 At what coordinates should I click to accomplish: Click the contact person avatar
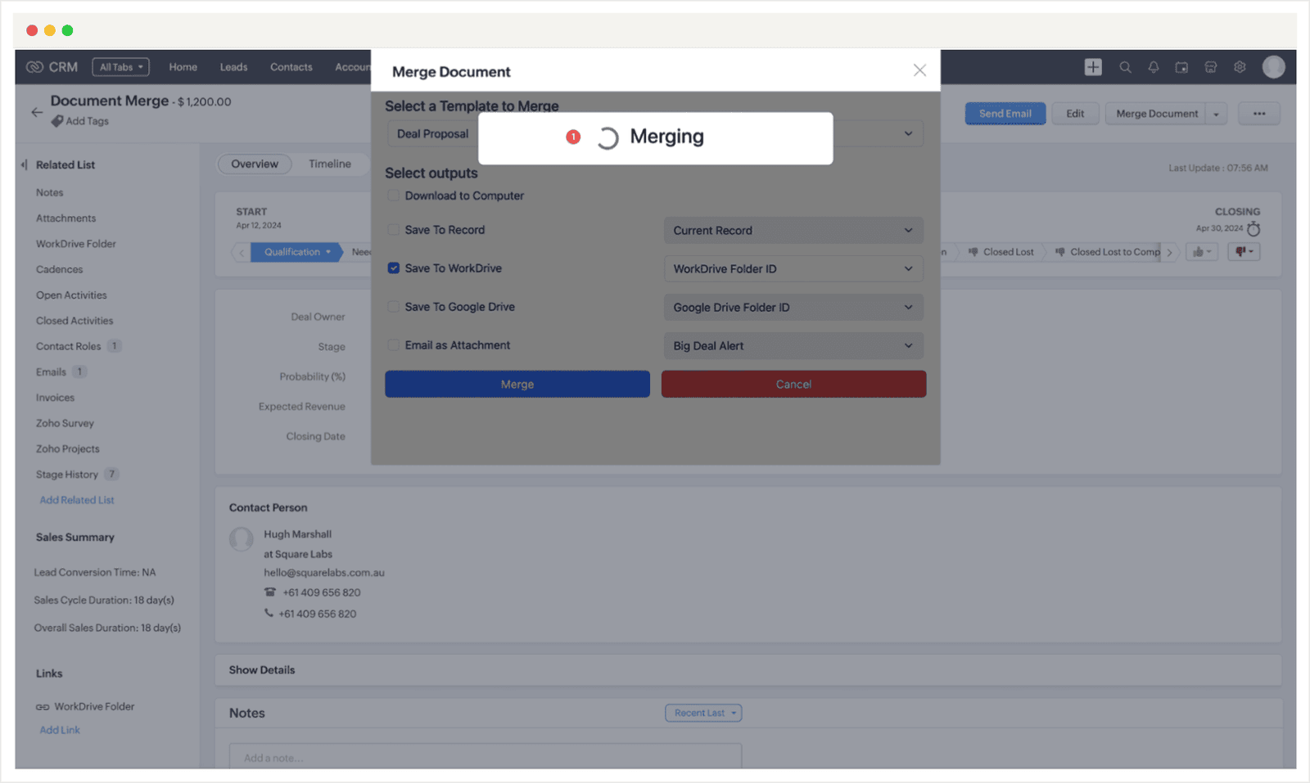241,539
